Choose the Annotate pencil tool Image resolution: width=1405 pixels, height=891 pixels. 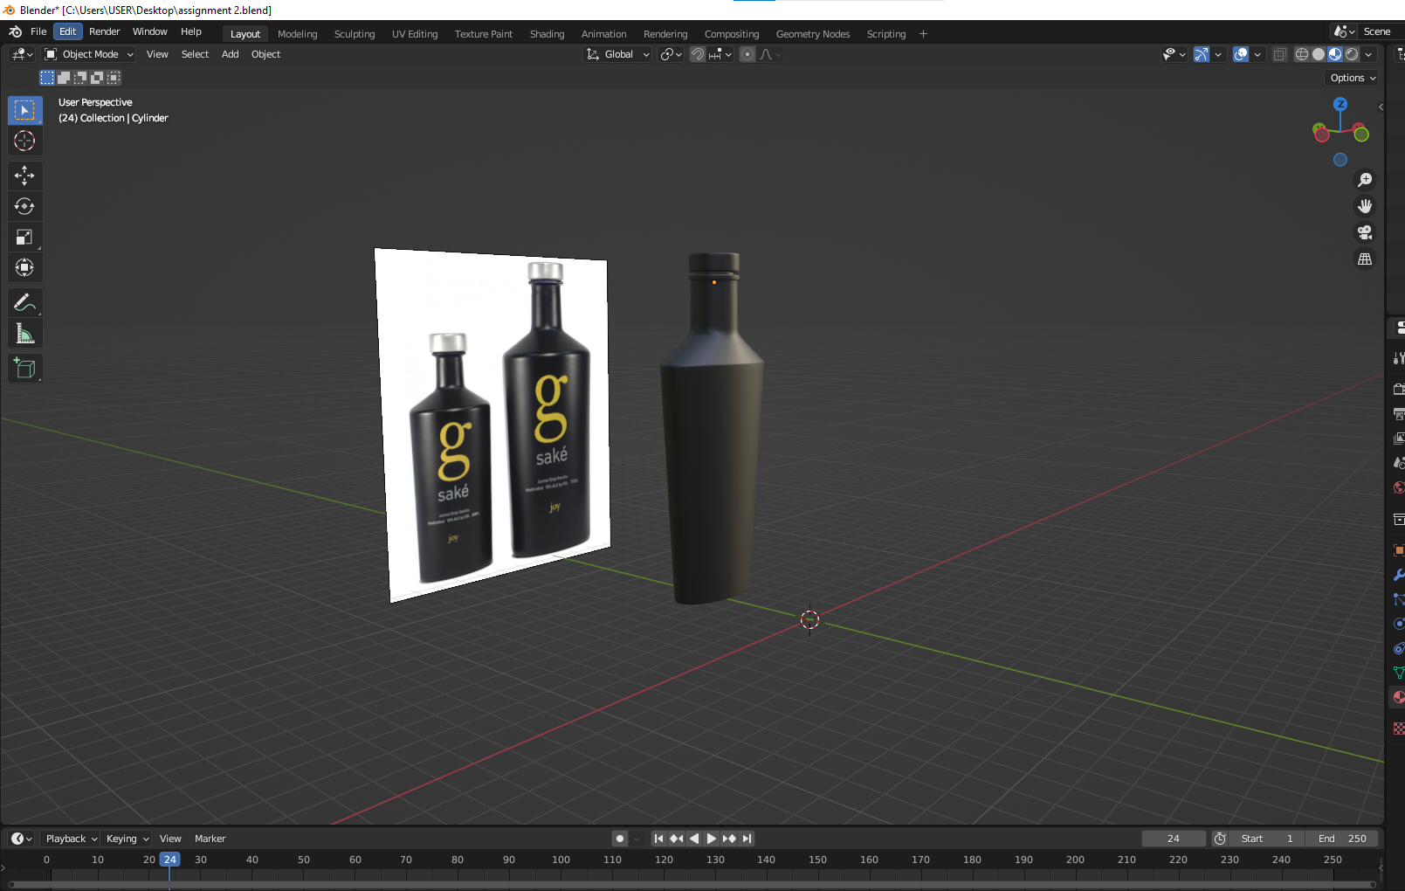(x=24, y=303)
